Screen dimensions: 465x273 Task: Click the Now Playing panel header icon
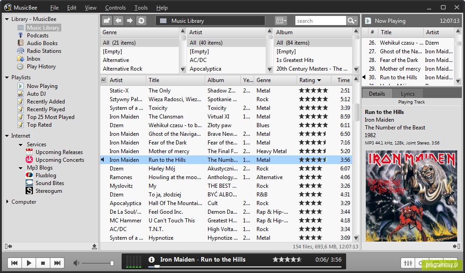coord(368,21)
